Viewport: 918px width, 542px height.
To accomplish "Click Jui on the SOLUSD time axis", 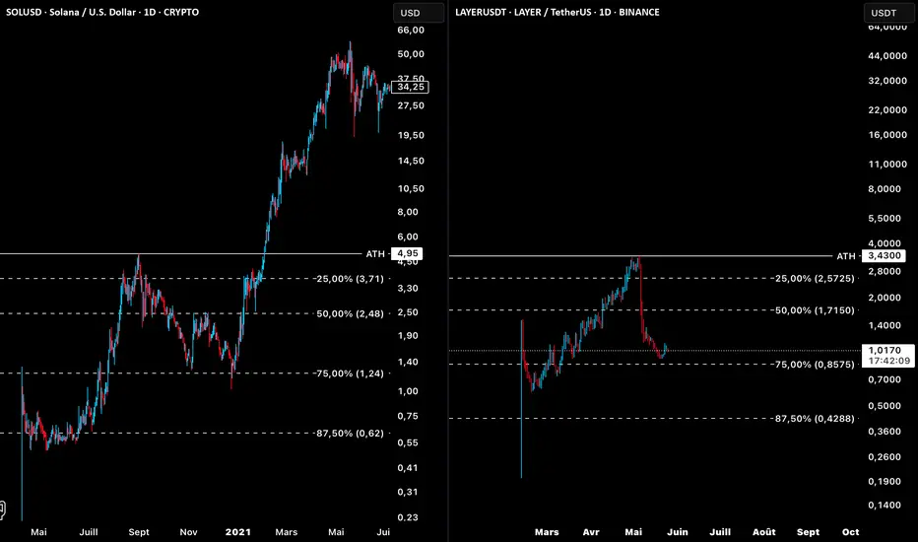I will pyautogui.click(x=383, y=532).
